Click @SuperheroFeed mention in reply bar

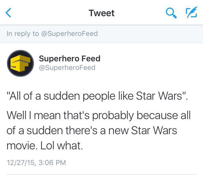pos(69,33)
